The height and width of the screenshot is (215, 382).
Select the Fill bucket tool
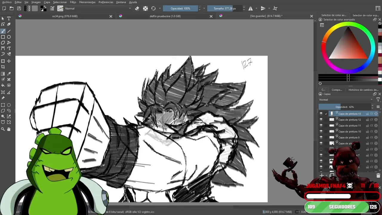pos(3,85)
